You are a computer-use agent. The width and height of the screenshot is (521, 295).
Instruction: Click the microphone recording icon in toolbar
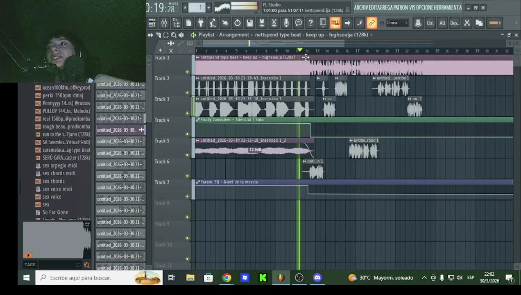pyautogui.click(x=286, y=23)
